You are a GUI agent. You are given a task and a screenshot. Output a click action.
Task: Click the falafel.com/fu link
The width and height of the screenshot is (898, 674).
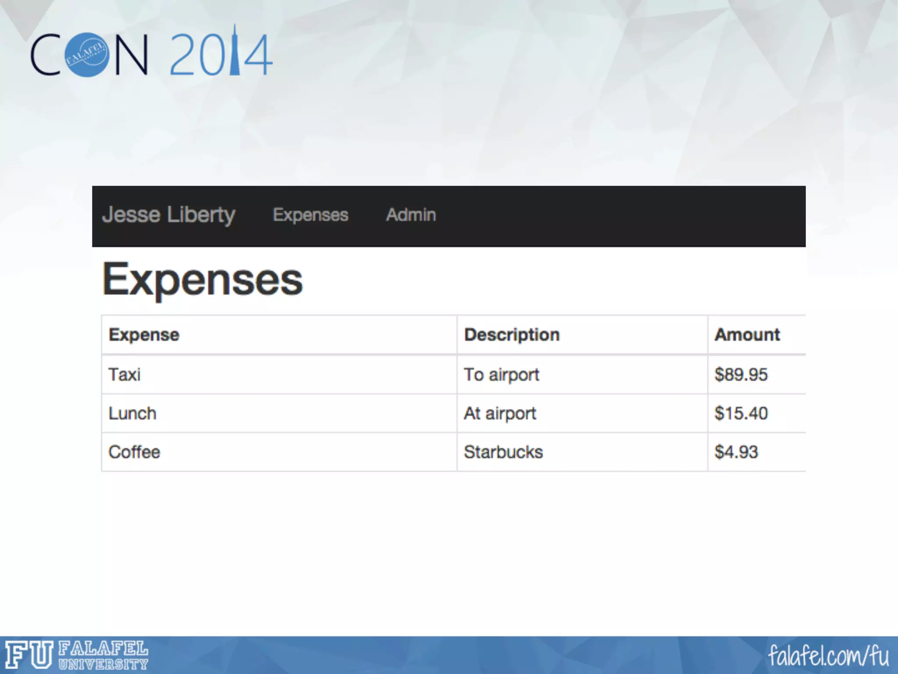tap(828, 656)
